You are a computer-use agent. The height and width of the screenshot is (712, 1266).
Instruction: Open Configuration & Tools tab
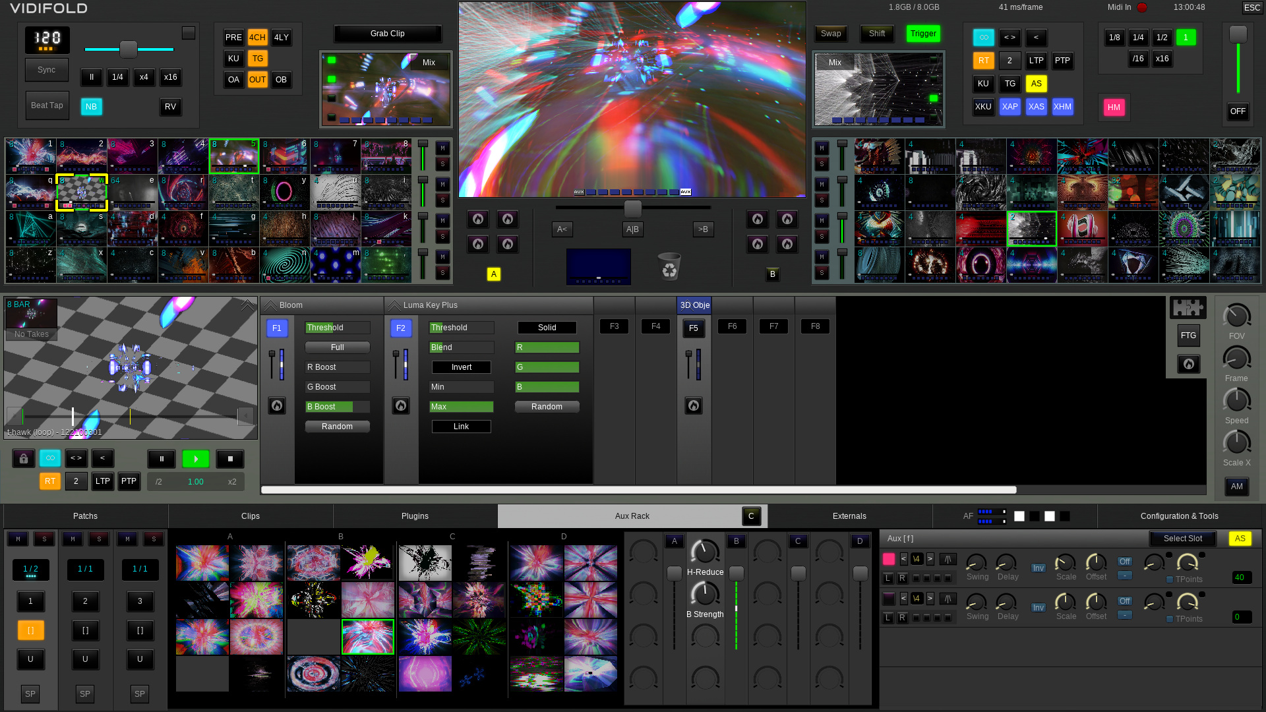point(1179,516)
